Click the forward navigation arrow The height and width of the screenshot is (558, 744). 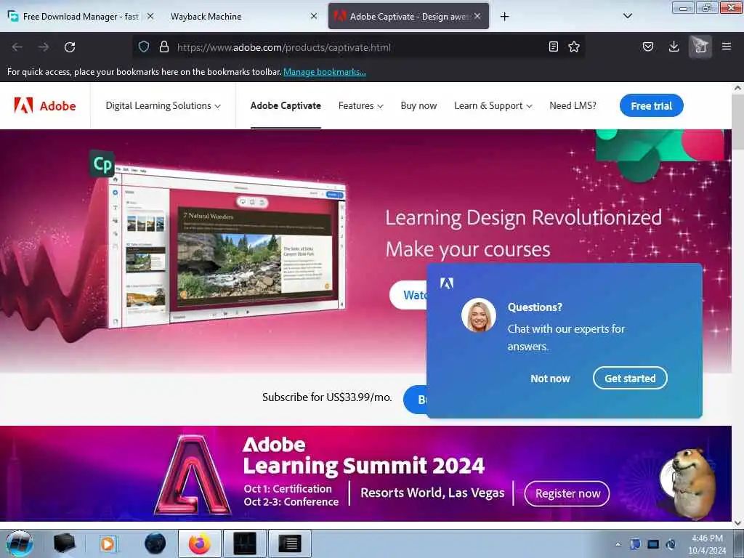click(x=43, y=47)
